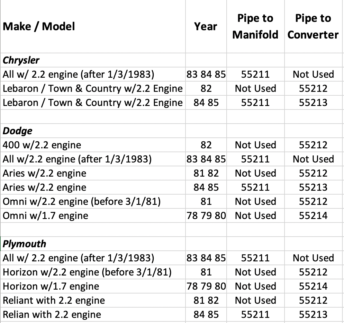Select the Pipe to Converter header cell
Screen dimensions: 344x323
tap(313, 26)
